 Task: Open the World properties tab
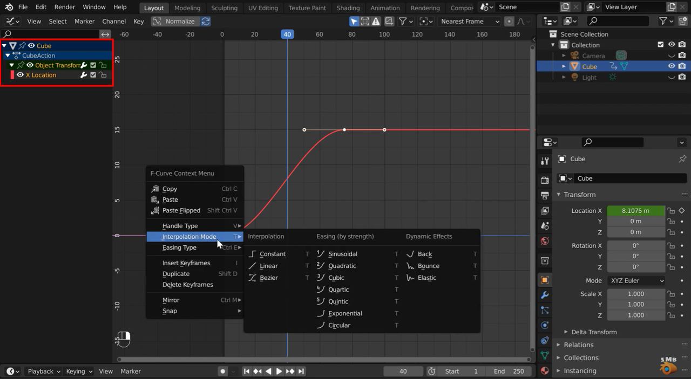tap(545, 241)
